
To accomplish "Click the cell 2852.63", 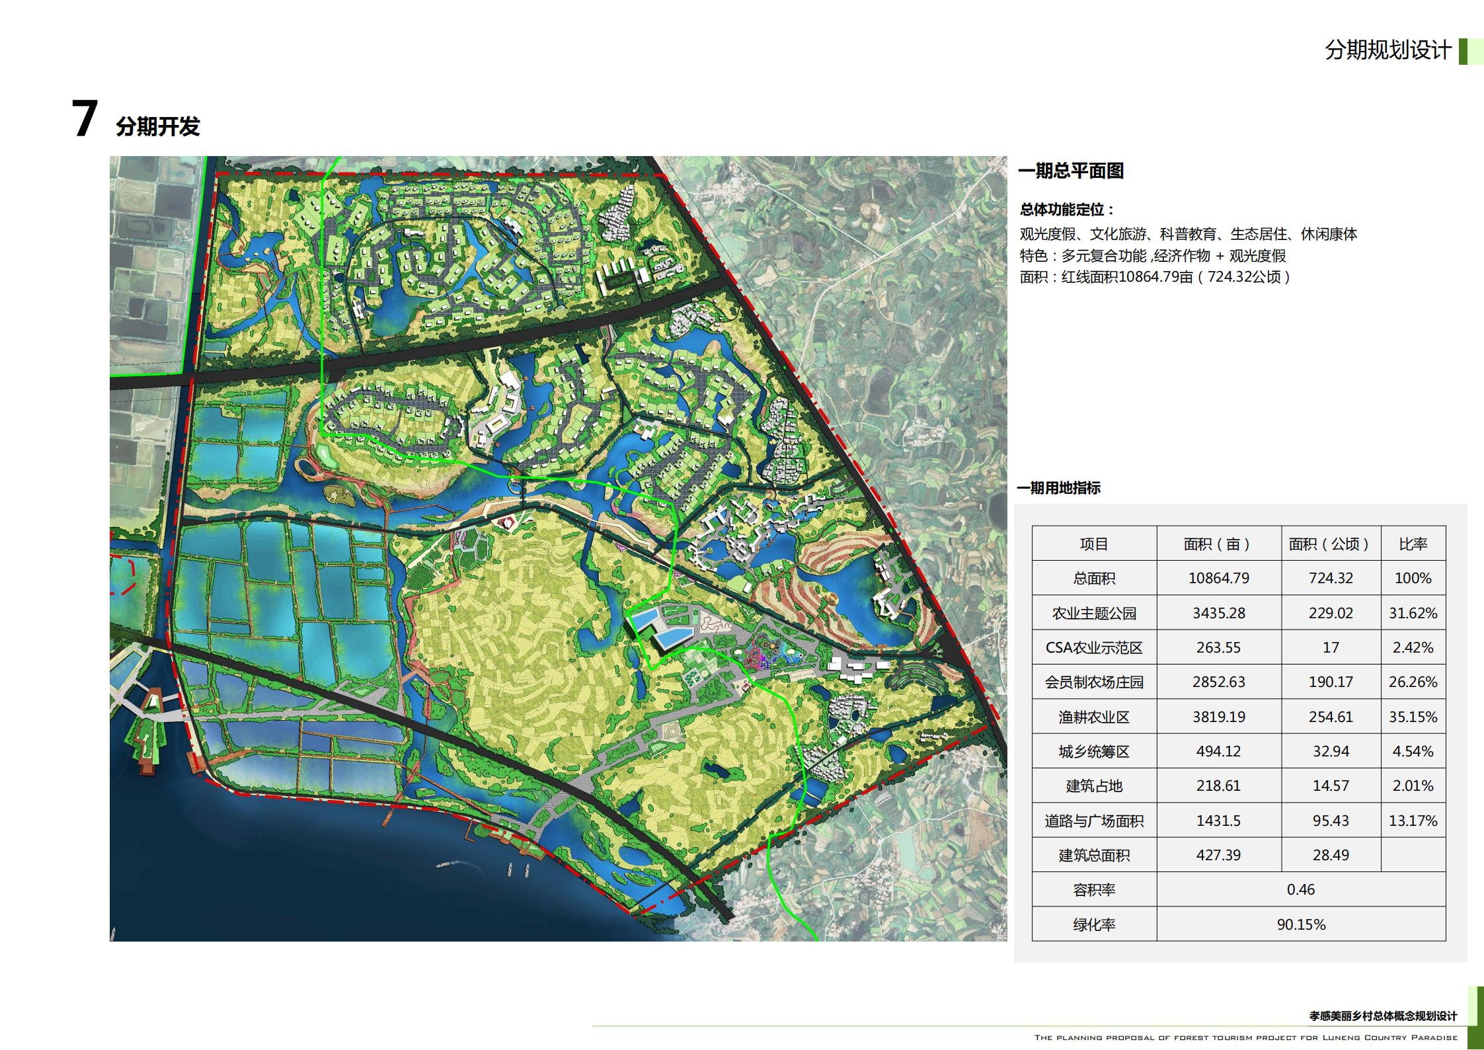I will coord(1218,682).
